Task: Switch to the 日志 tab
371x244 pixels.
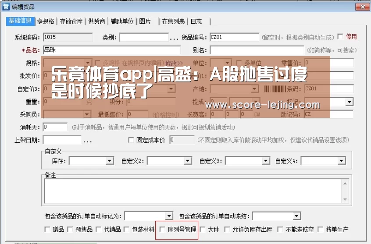Action: coord(196,21)
